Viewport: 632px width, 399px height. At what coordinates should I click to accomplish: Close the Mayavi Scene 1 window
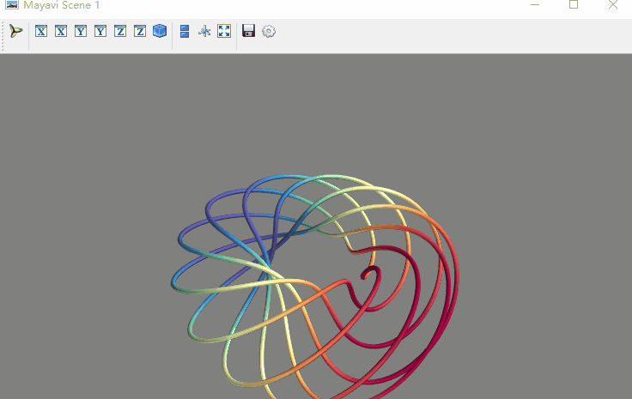click(613, 5)
